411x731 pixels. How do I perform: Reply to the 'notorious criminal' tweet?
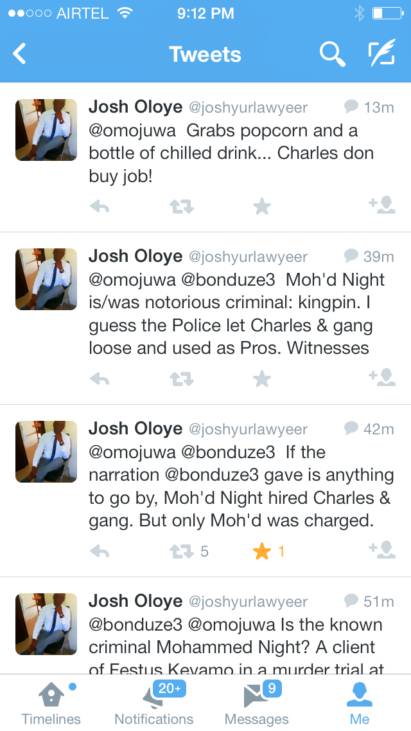[x=100, y=379]
